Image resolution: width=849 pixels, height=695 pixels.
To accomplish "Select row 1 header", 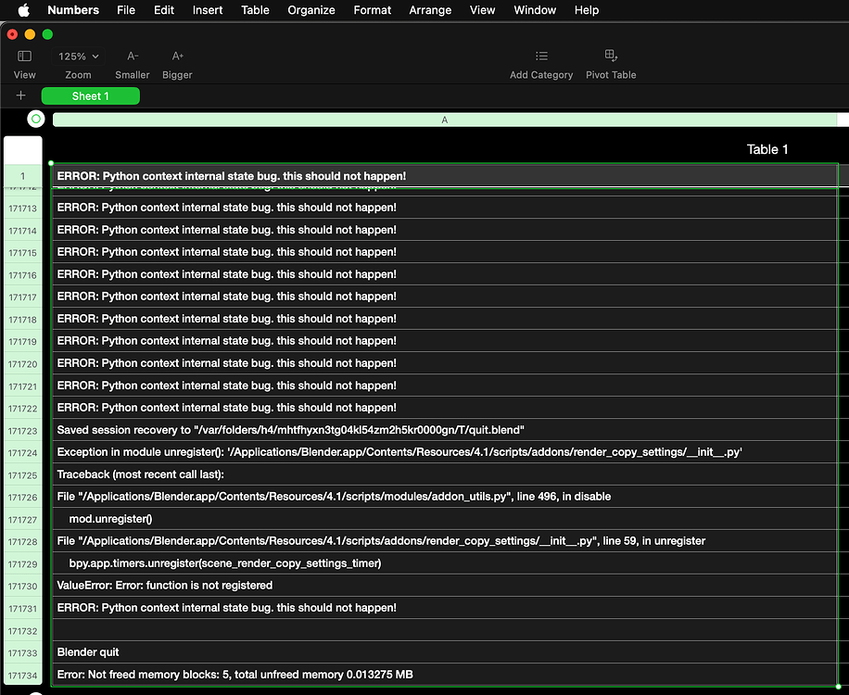I will pyautogui.click(x=23, y=176).
